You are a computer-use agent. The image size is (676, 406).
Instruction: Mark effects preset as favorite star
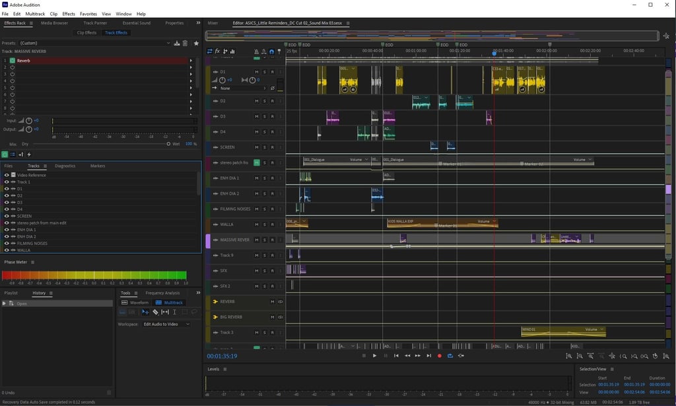coord(196,43)
